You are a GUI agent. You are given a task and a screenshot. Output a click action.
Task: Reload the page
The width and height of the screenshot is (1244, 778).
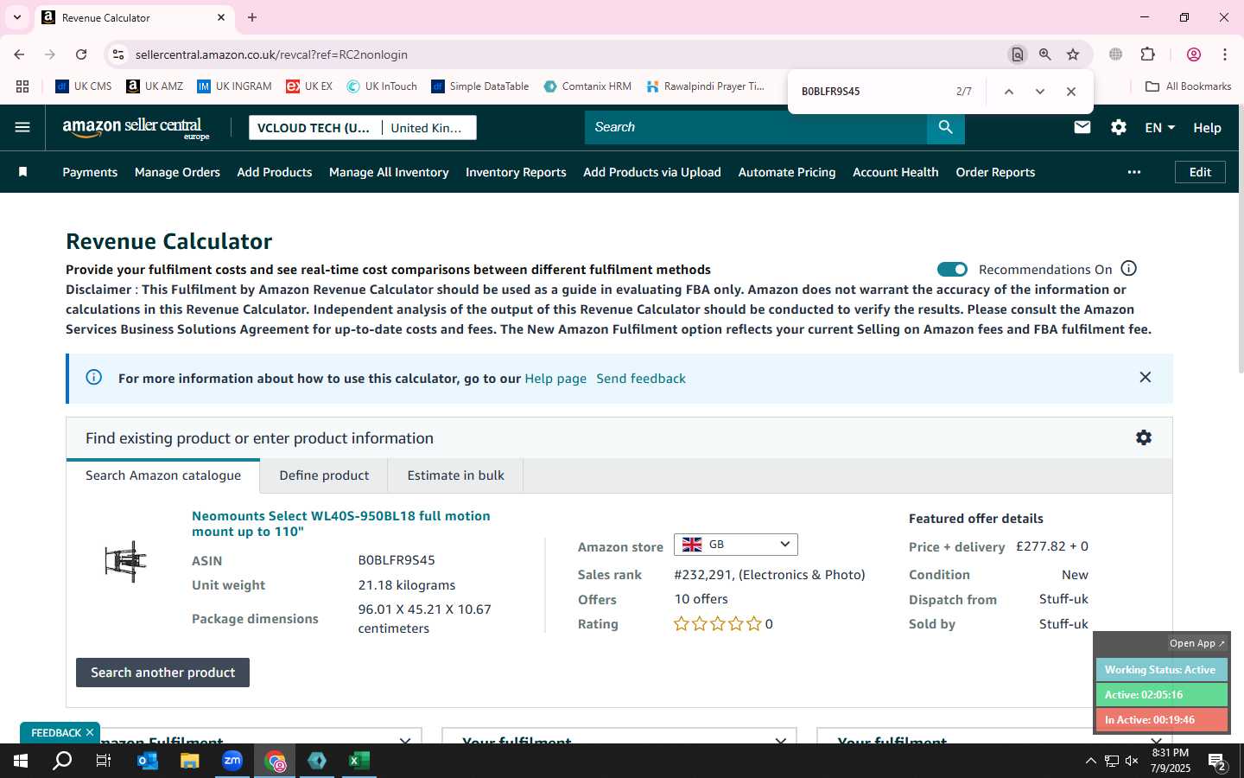[x=81, y=54]
